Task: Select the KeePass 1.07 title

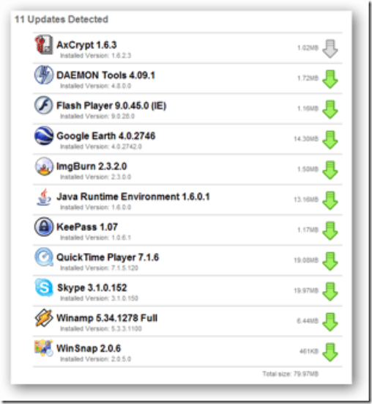Action: click(87, 227)
